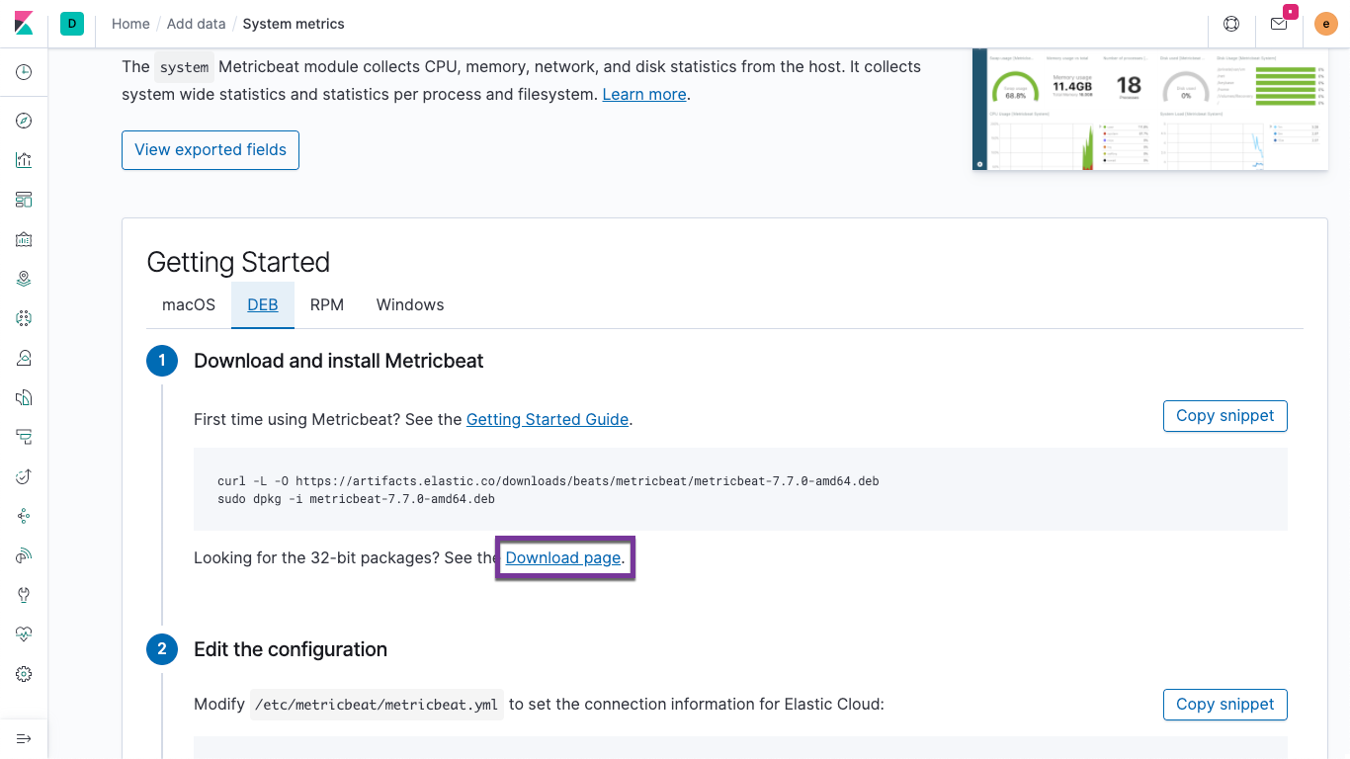Open the Metricbeat dashboard preview thumbnail

(x=1150, y=110)
